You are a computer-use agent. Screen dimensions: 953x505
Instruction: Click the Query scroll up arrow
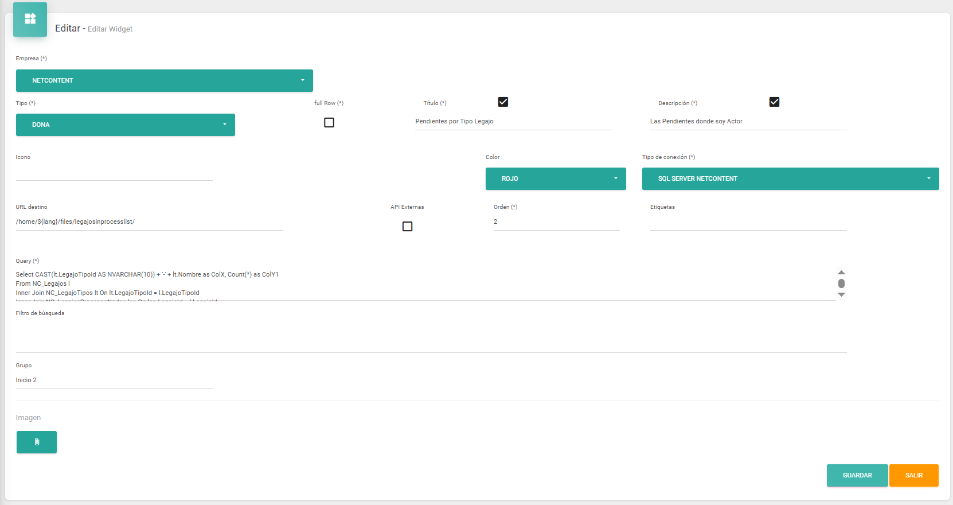pos(841,273)
